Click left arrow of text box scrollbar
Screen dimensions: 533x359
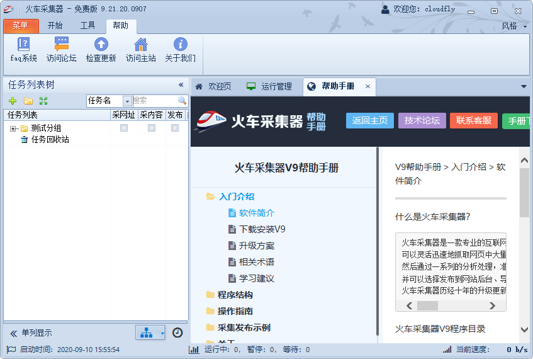coord(409,305)
